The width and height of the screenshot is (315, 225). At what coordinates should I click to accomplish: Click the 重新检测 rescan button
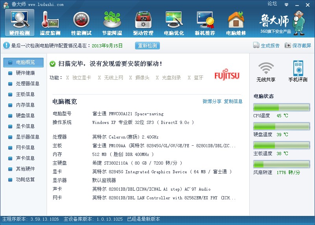coord(147,45)
